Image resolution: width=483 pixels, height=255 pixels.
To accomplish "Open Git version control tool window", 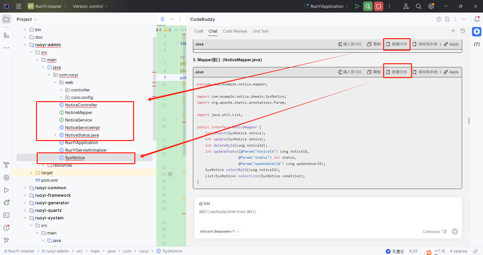I will (6, 240).
